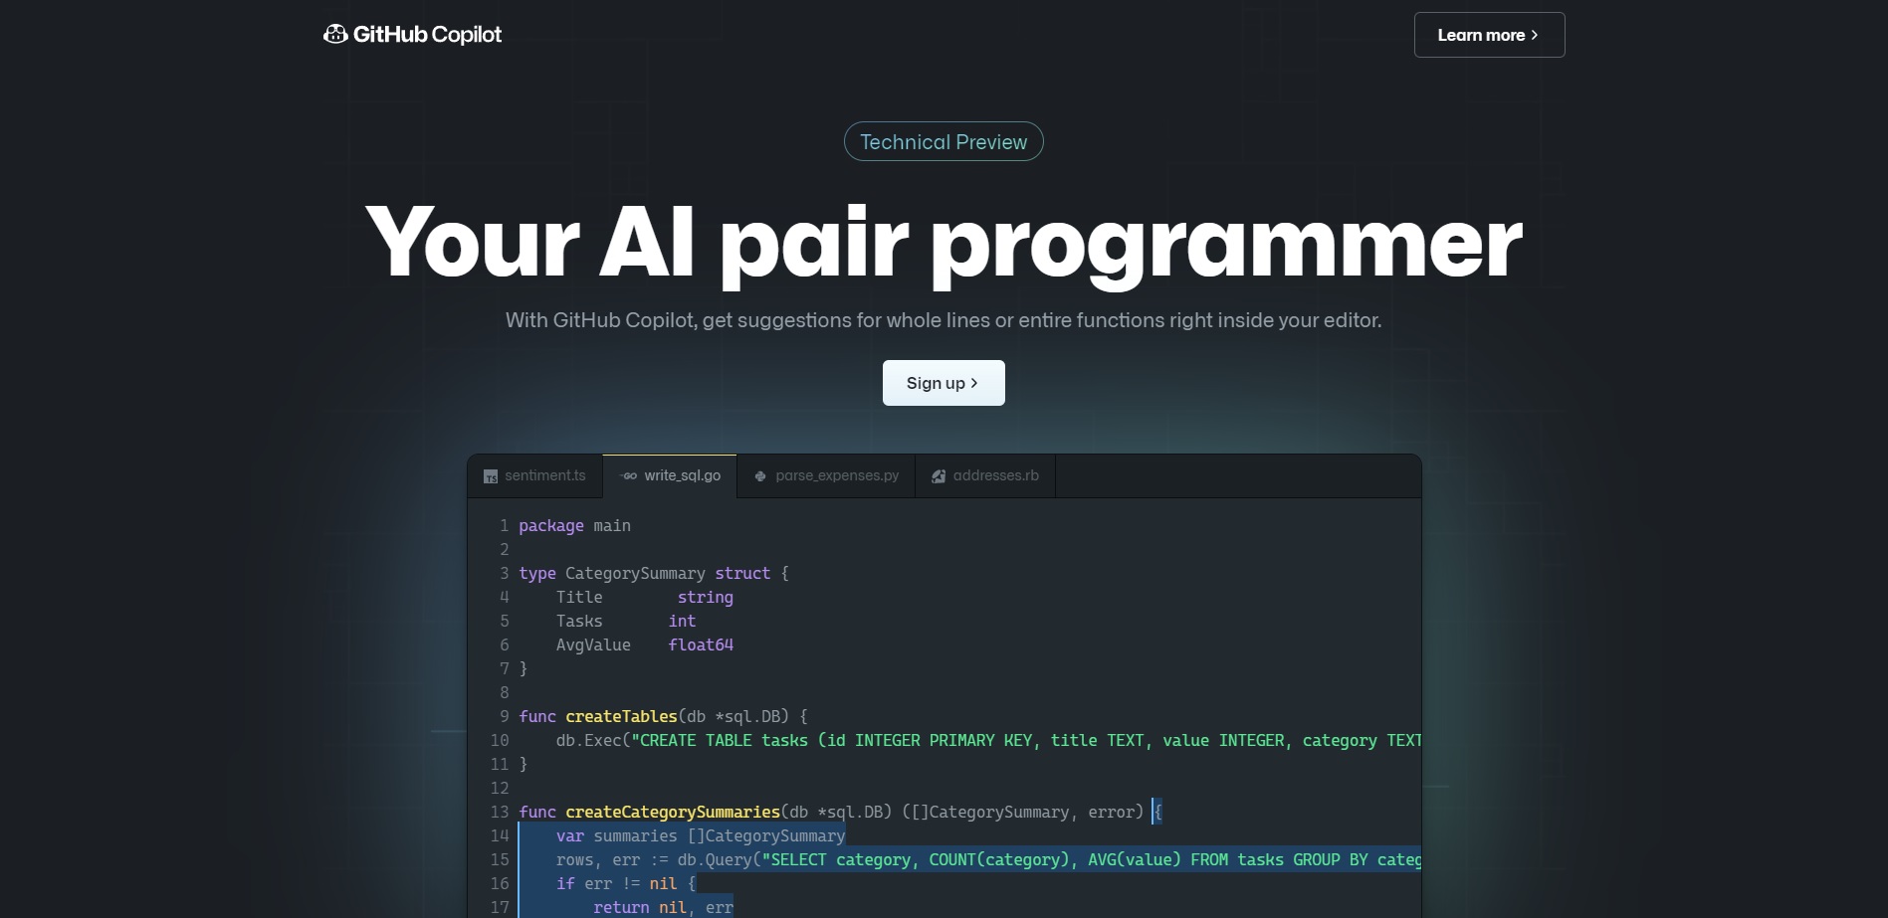Click the 'type CategorySummary struct' line
This screenshot has height=918, width=1888.
click(654, 574)
